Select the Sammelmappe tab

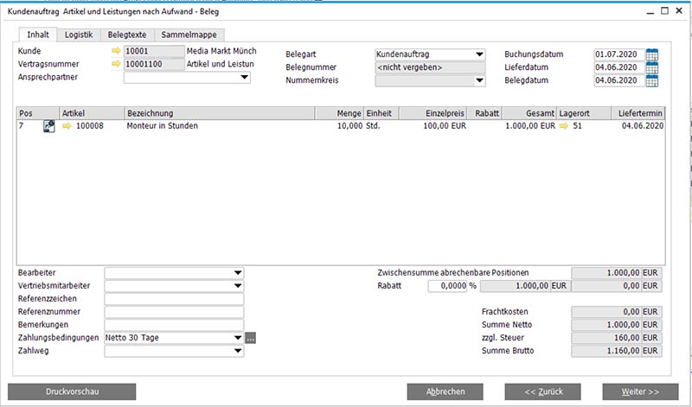pos(189,35)
